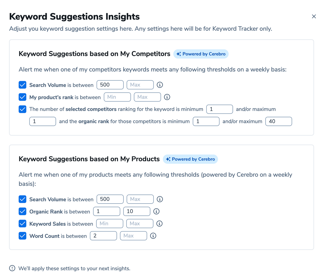Screen dimensions: 325x279
Task: Click info icon next to Organic Rank
Action: point(156,211)
